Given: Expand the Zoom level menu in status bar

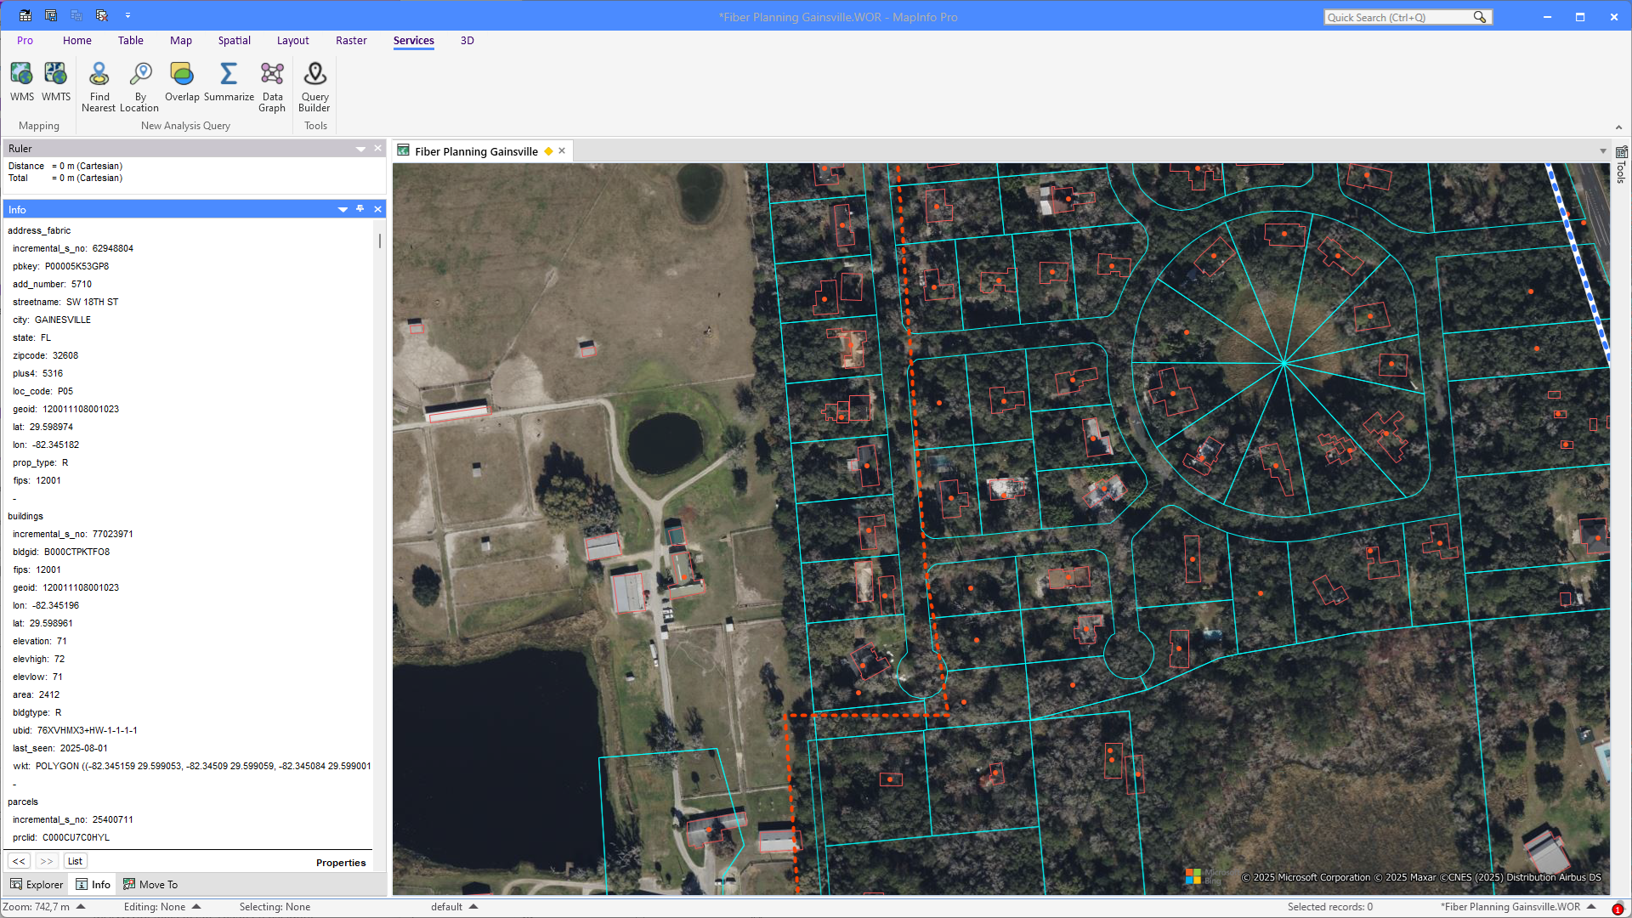Looking at the screenshot, I should 81,907.
